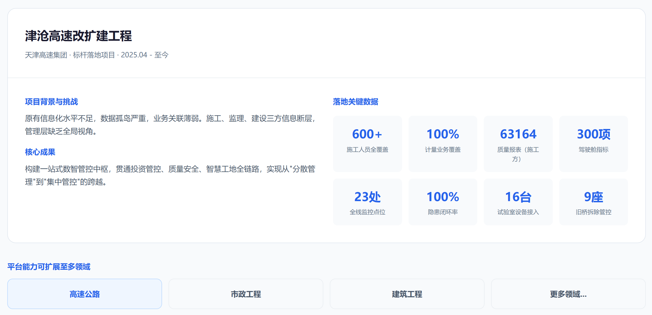Click the 构建一站式数智管控中枢 results paragraph

170,175
